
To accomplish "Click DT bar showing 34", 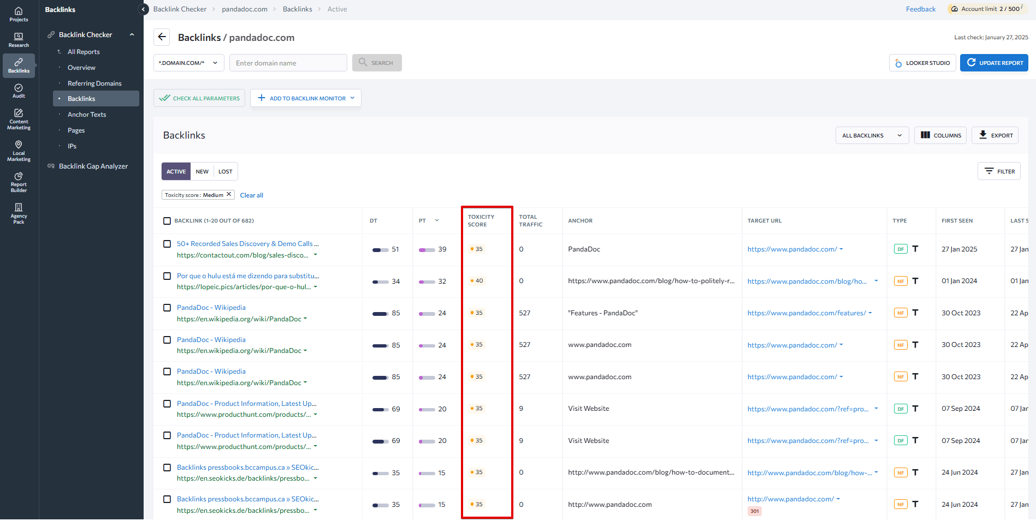I will (380, 282).
